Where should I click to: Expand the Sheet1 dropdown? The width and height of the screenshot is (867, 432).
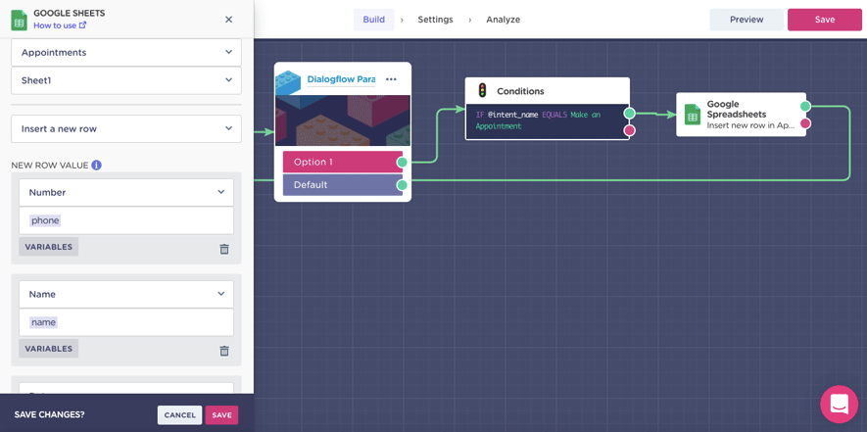click(x=126, y=80)
